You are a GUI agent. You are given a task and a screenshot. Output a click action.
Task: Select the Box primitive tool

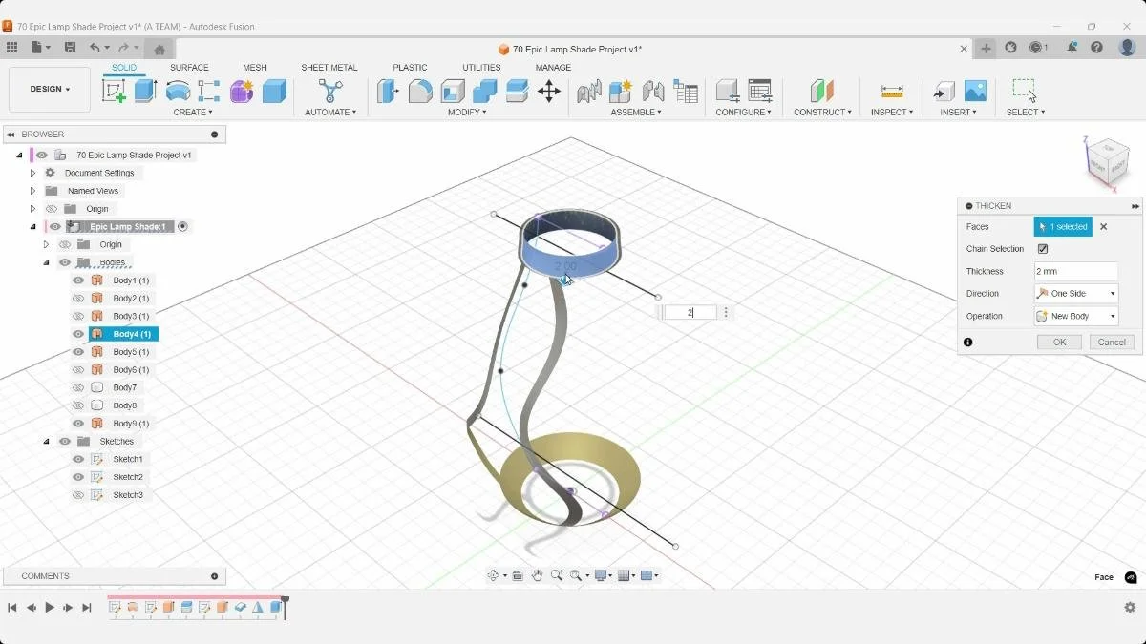(x=274, y=91)
